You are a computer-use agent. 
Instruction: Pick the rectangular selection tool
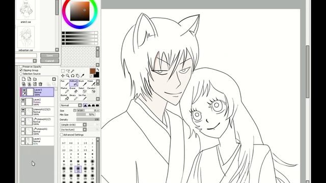[63, 71]
